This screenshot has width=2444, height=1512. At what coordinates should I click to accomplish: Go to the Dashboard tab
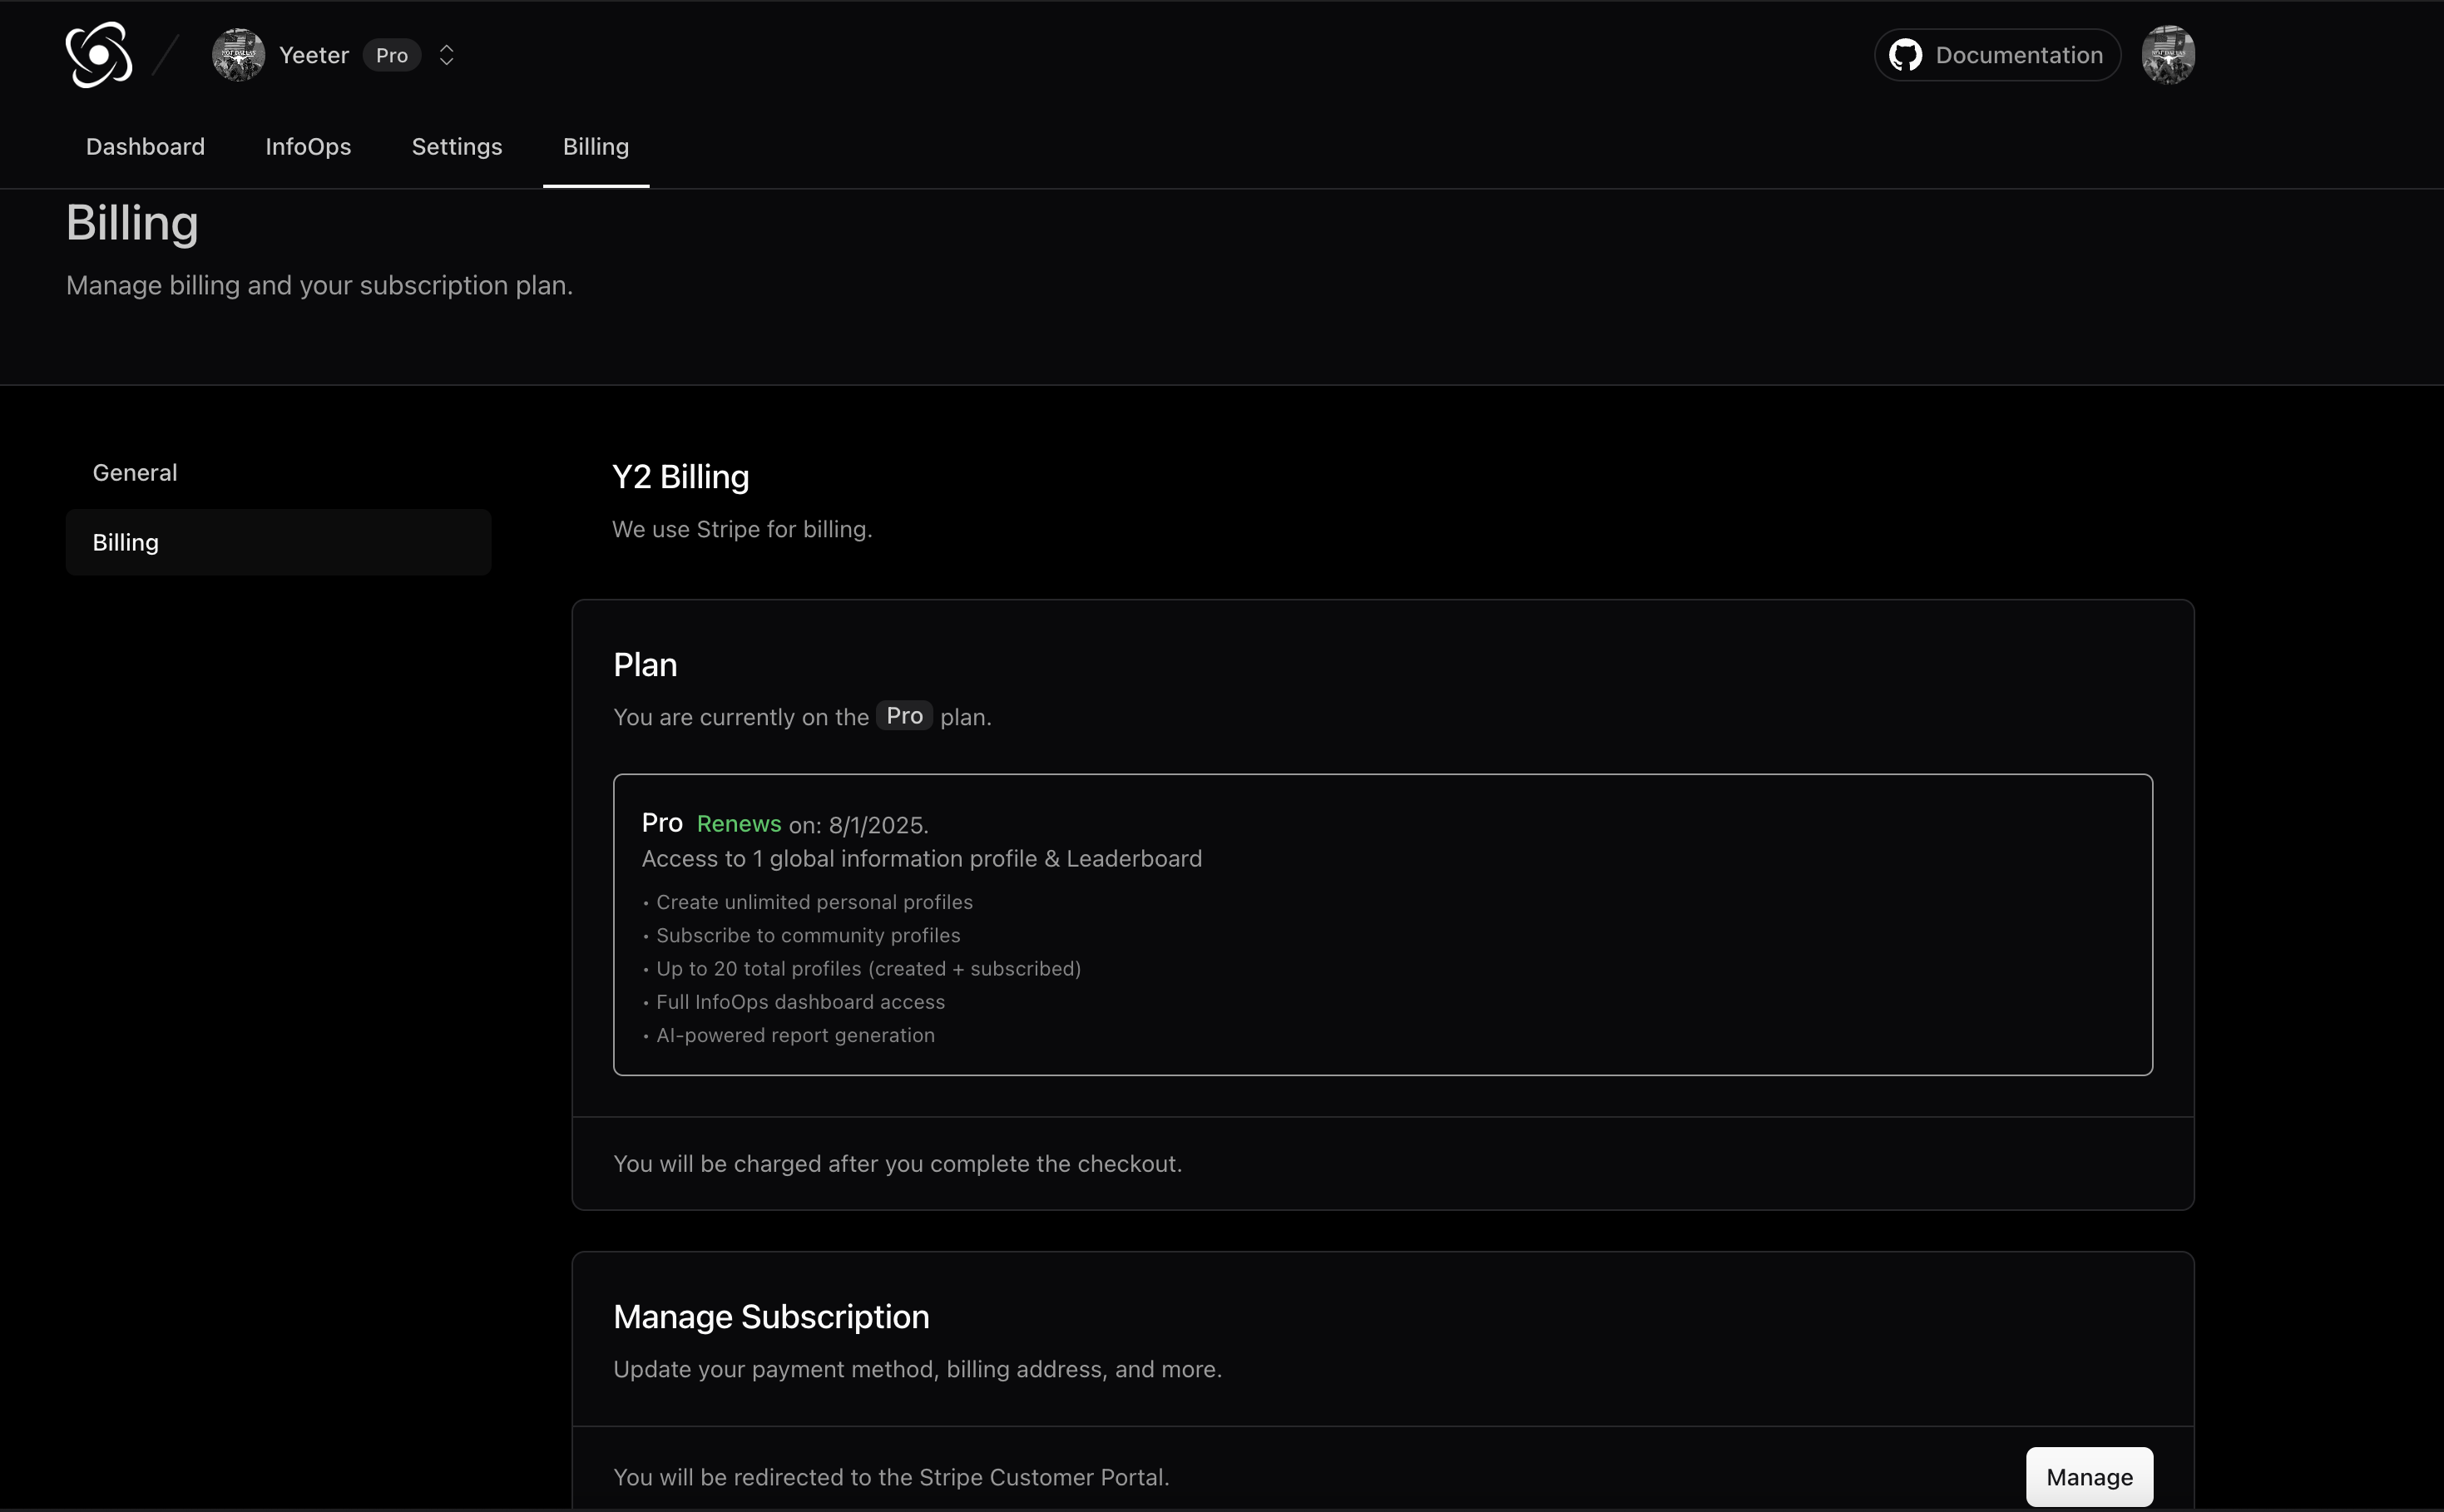click(145, 147)
